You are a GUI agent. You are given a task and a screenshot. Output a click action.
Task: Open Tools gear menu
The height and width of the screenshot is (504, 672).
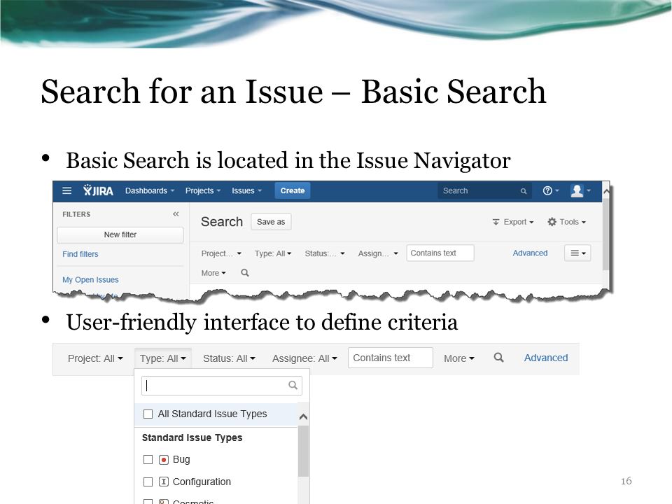click(x=566, y=222)
